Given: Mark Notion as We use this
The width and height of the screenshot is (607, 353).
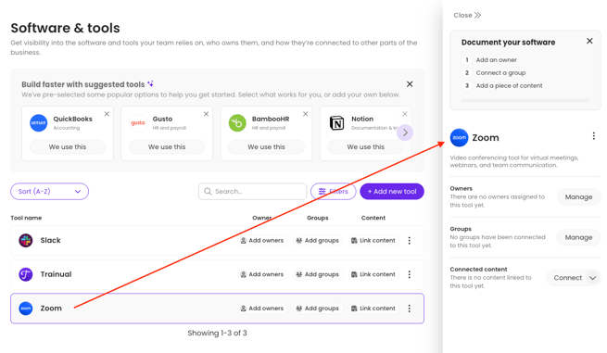Looking at the screenshot, I should pos(365,147).
